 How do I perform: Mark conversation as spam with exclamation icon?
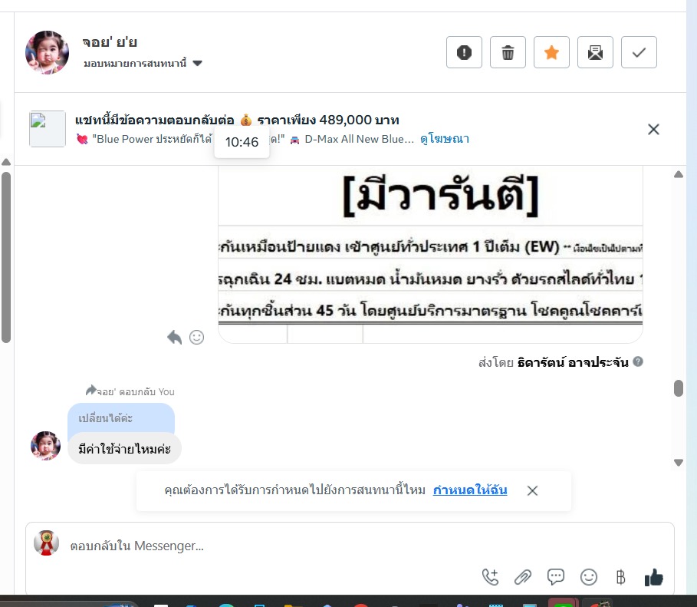tap(464, 52)
